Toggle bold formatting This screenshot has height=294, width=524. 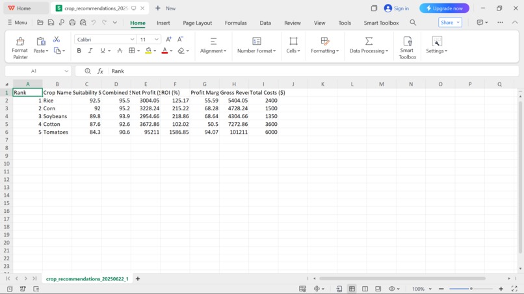(79, 51)
